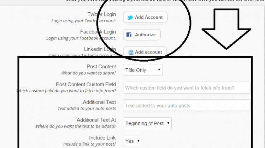265x148 pixels.
Task: Click the Yes dropdown arrow
Action: 139,141
